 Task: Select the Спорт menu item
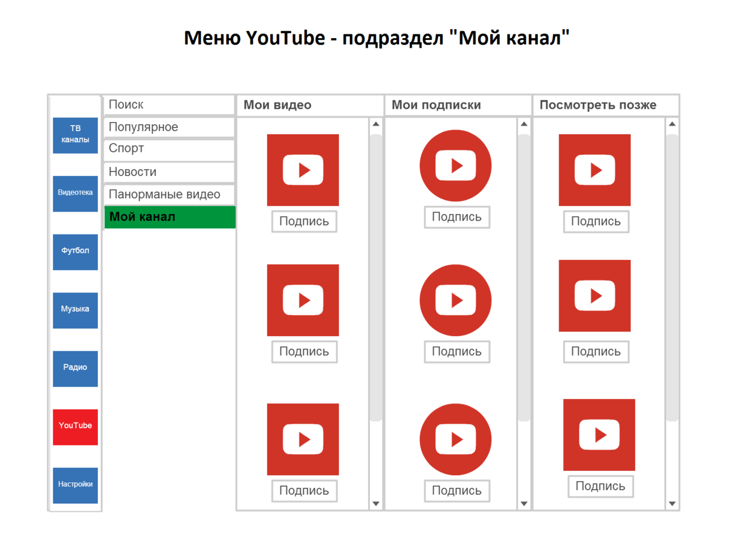[x=169, y=149]
